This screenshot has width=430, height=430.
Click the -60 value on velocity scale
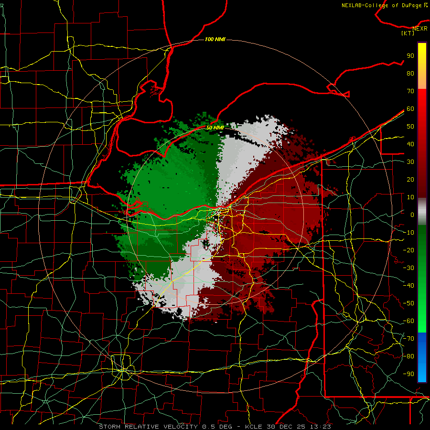click(408, 321)
